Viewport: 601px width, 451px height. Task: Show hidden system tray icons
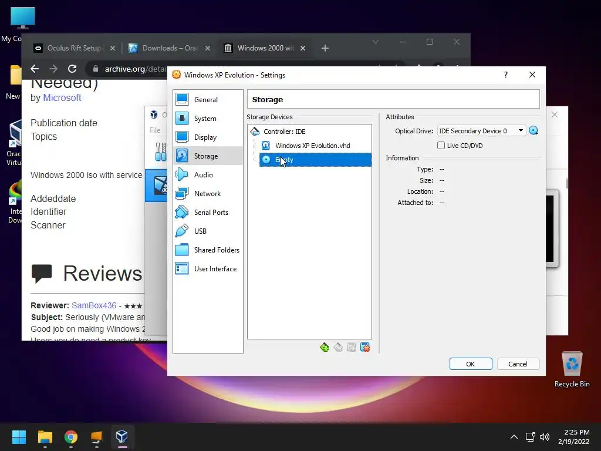click(x=514, y=437)
